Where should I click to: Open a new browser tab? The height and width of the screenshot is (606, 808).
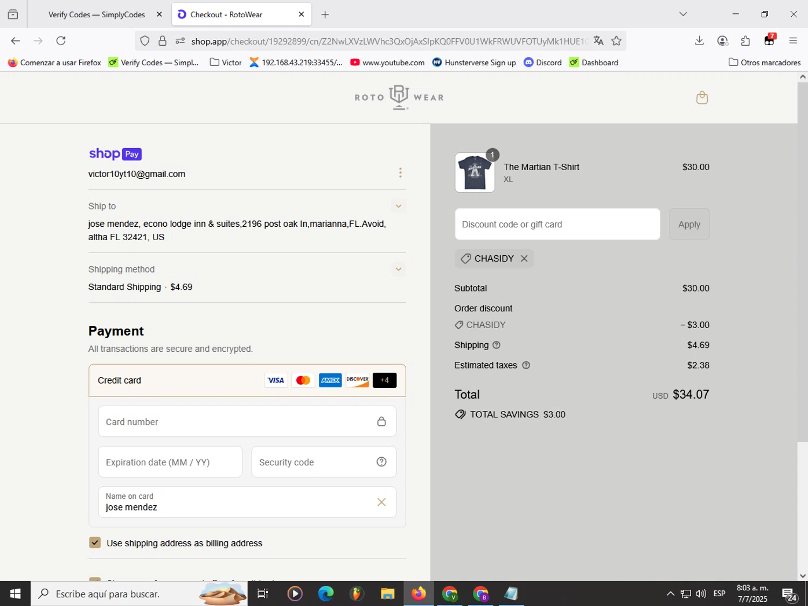click(325, 15)
